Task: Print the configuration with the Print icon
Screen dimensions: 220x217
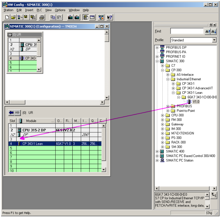Action: click(42, 17)
